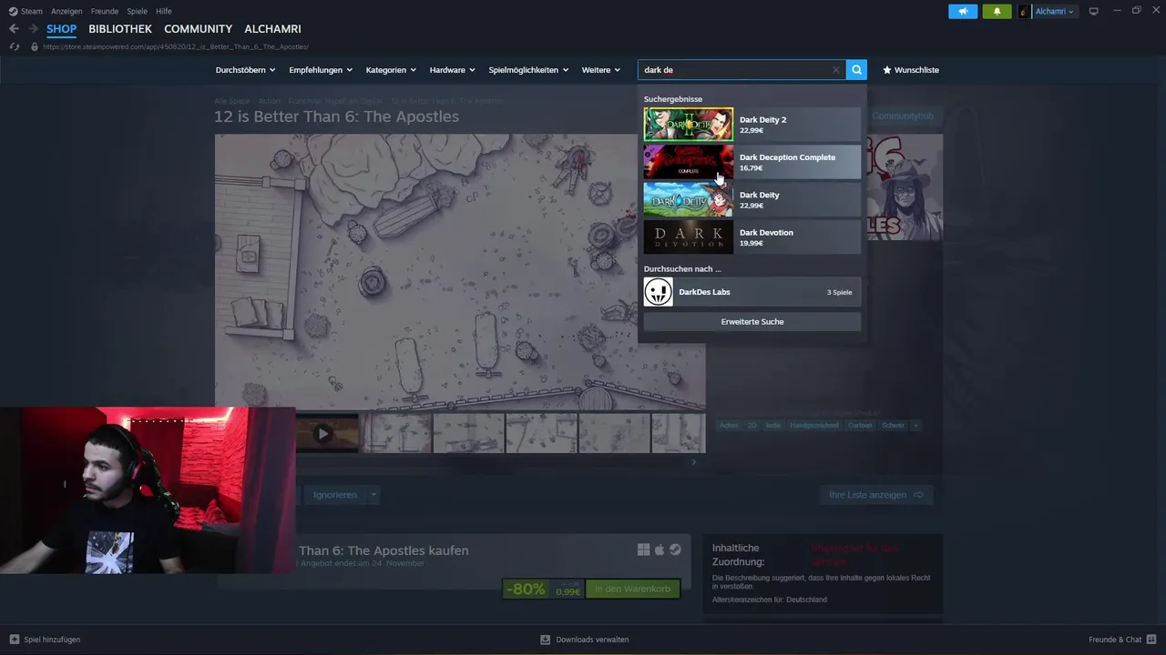Switch to the BIBLIOTHEK tab
The height and width of the screenshot is (655, 1166).
(120, 29)
